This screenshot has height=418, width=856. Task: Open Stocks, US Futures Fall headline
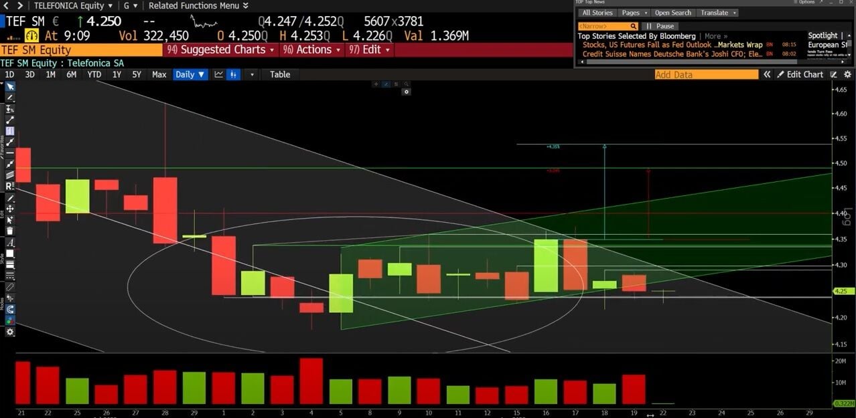click(672, 45)
